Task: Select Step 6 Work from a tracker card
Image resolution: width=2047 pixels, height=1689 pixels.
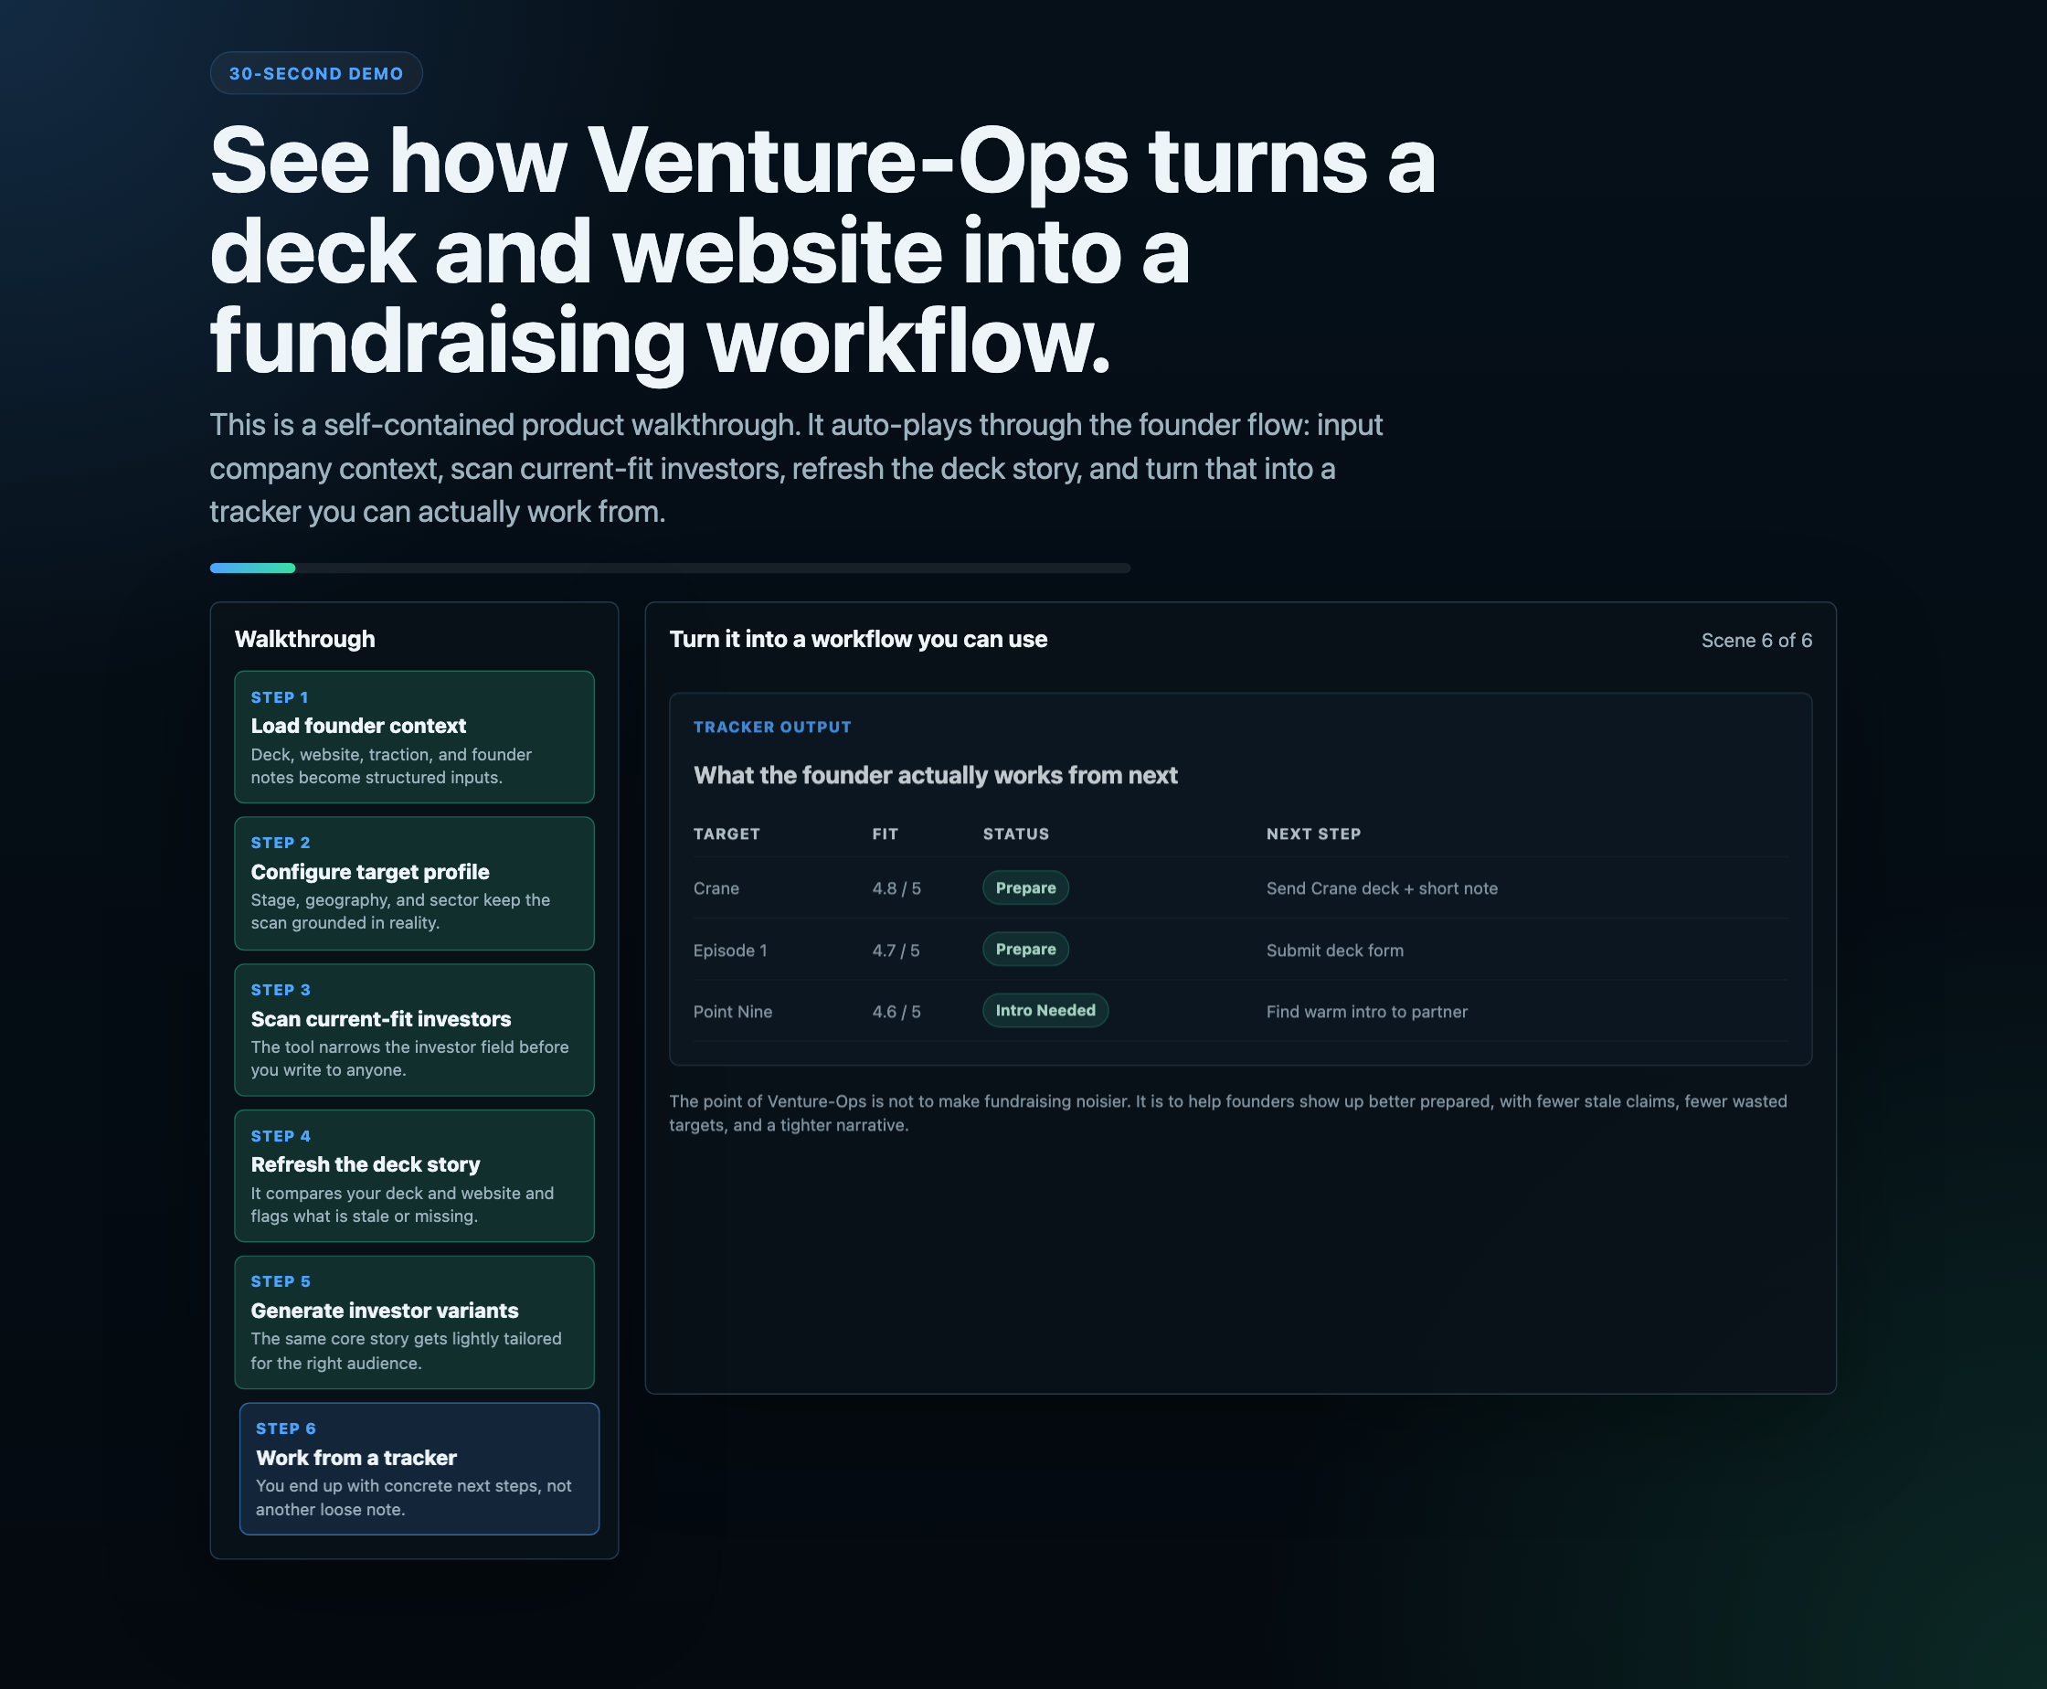Action: [x=419, y=1469]
